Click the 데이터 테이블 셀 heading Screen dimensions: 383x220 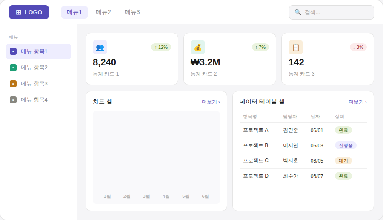[262, 102]
